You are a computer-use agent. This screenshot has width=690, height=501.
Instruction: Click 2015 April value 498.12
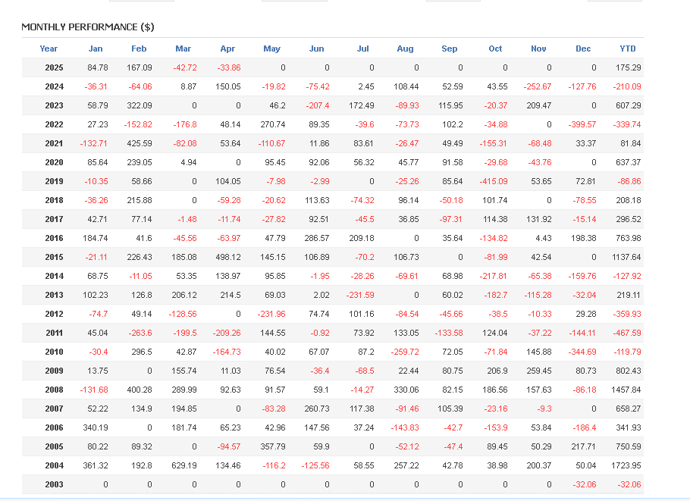[x=227, y=257]
